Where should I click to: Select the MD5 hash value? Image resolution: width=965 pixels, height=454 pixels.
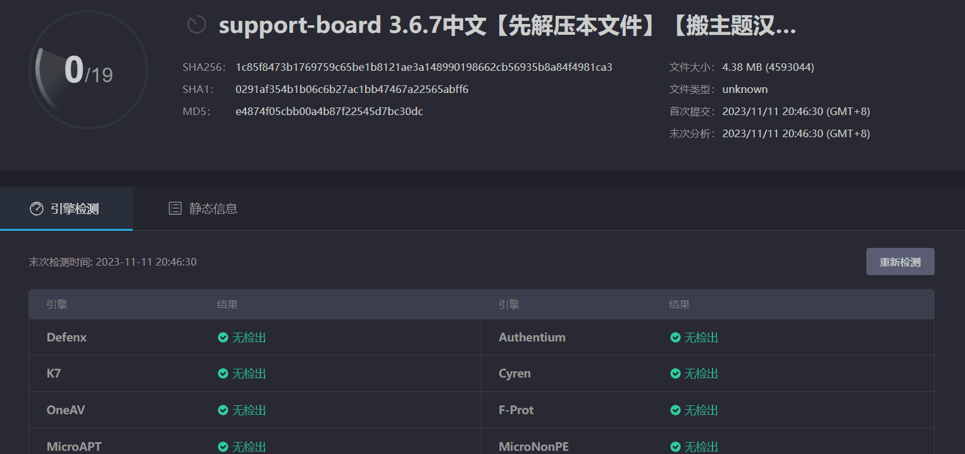[x=329, y=111]
